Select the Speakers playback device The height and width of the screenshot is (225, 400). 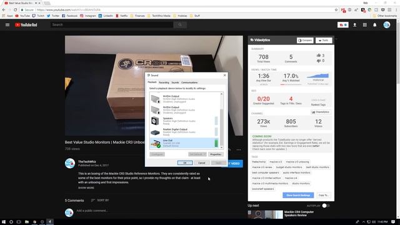tap(184, 121)
